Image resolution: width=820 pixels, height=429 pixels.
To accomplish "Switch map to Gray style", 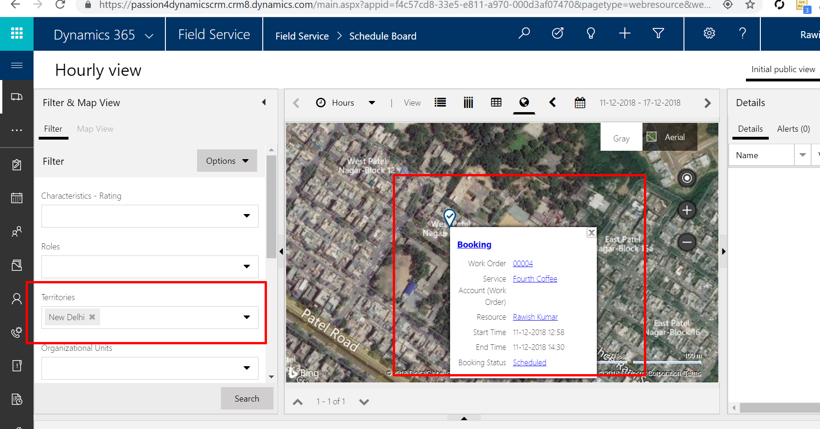I will coord(621,138).
